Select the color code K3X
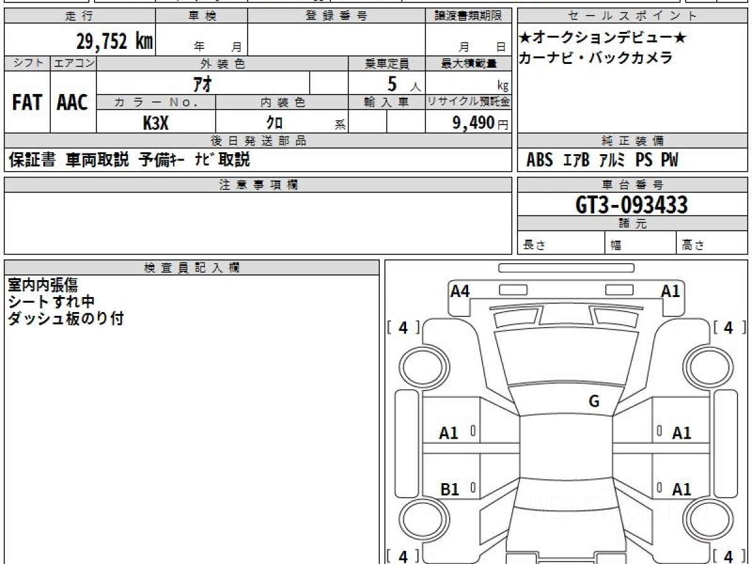Viewport: 752px width, 564px height. (x=156, y=123)
